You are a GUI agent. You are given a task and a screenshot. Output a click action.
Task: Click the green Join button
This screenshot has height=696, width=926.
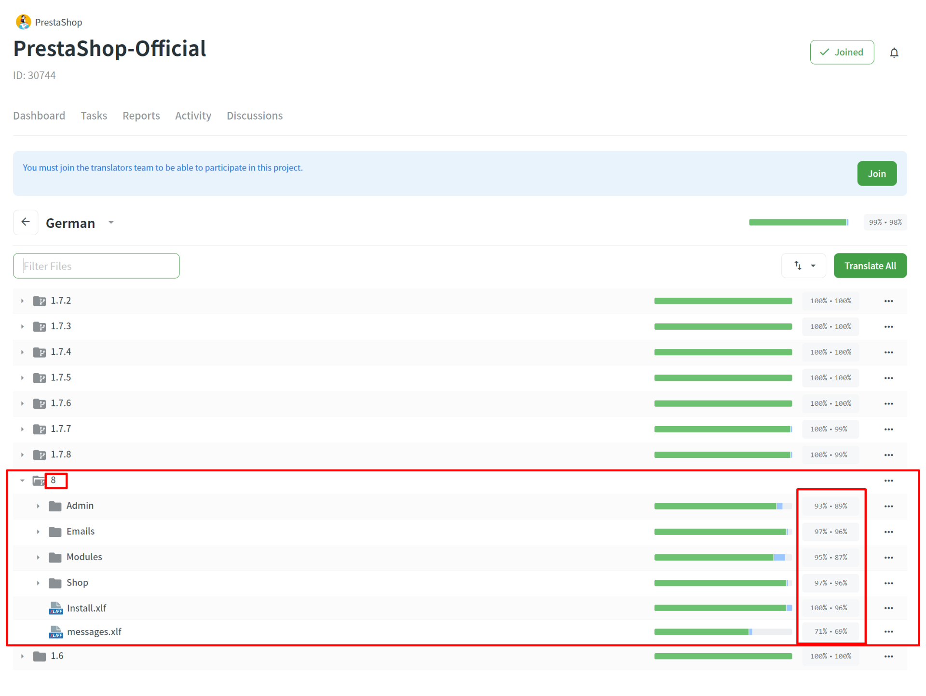click(x=876, y=174)
